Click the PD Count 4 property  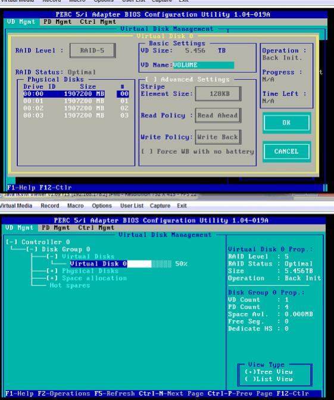(258, 307)
